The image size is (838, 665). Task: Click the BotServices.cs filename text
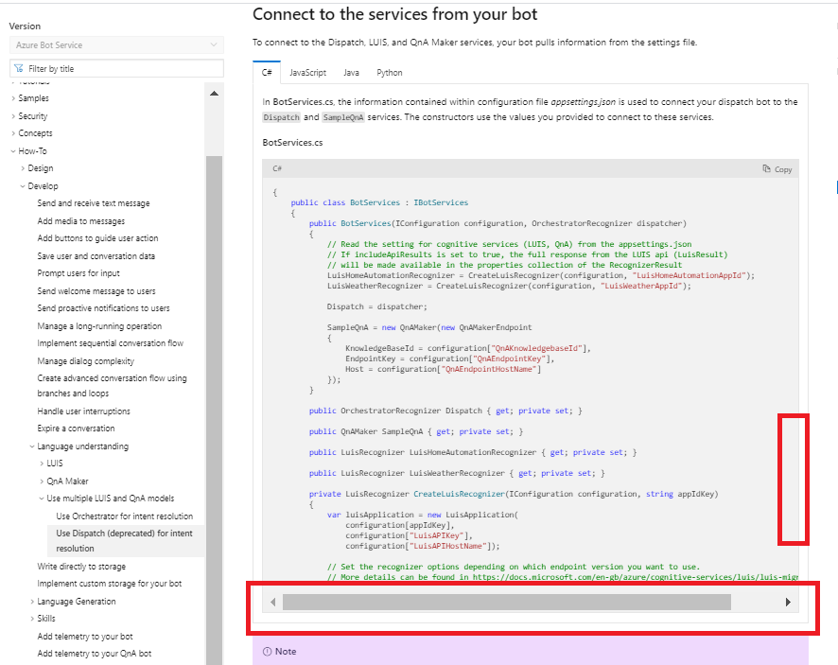pos(292,143)
